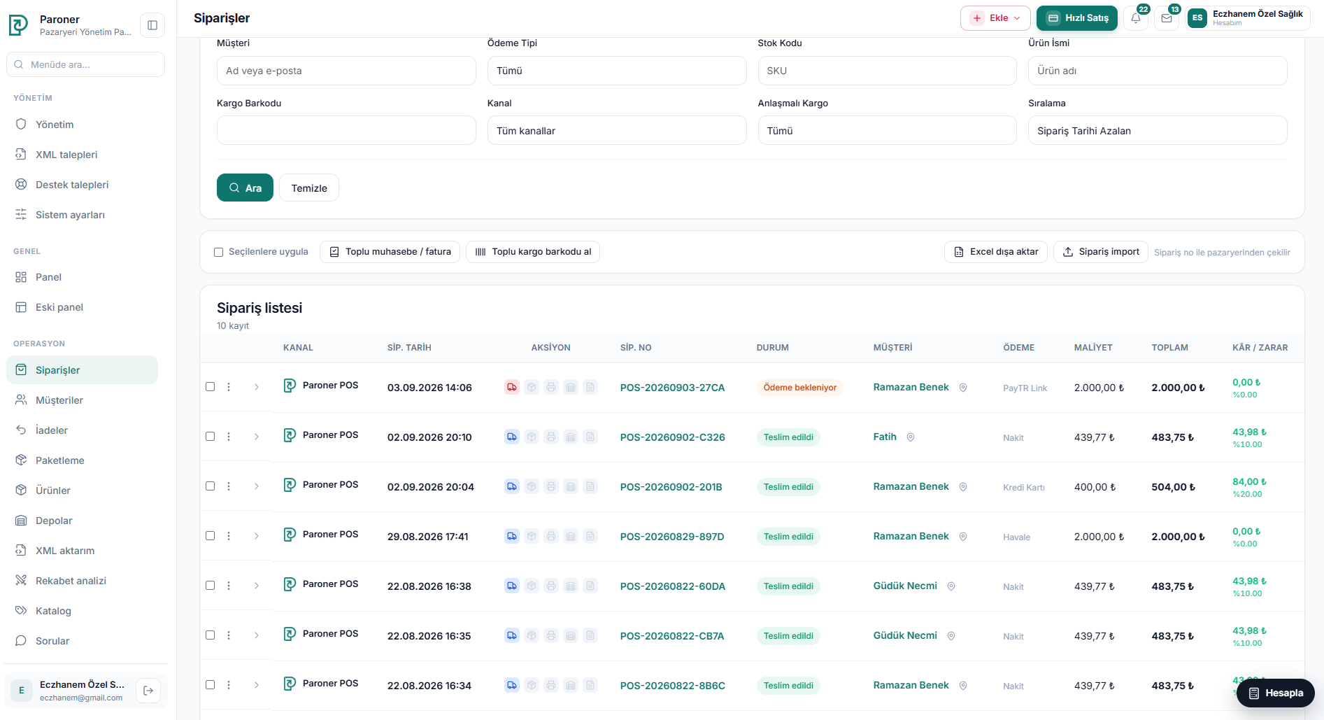Click the Temizle button

(309, 188)
